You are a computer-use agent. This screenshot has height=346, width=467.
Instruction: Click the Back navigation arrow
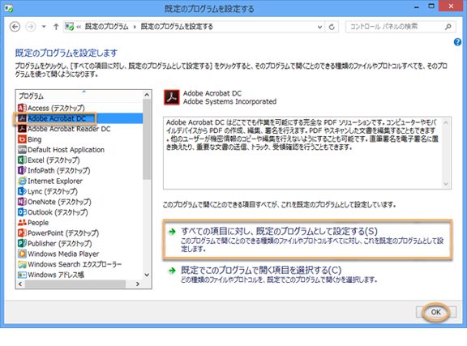coord(15,27)
